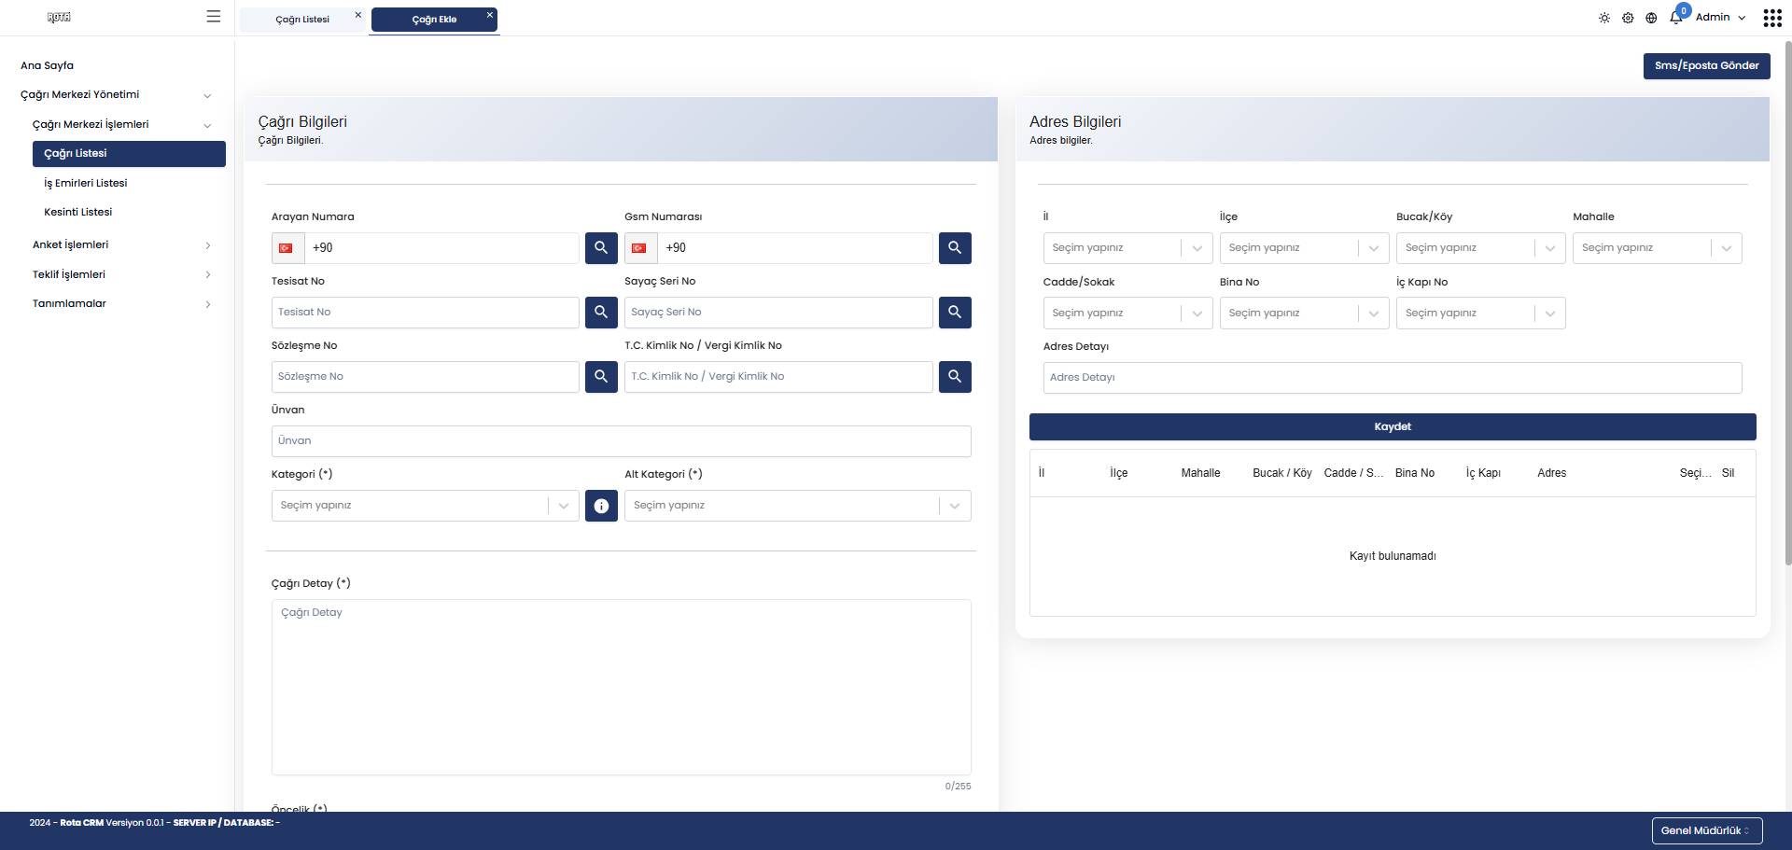1792x850 pixels.
Task: Open the Genel Müdürlük selector
Action: point(1706,830)
